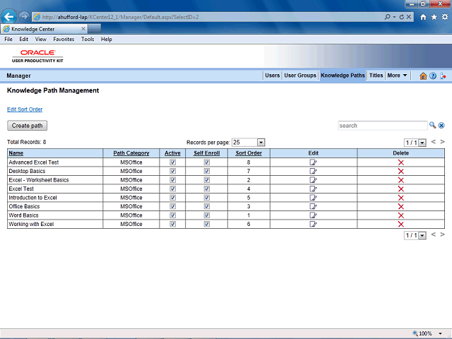Click into the search field
Image resolution: width=452 pixels, height=339 pixels.
383,126
